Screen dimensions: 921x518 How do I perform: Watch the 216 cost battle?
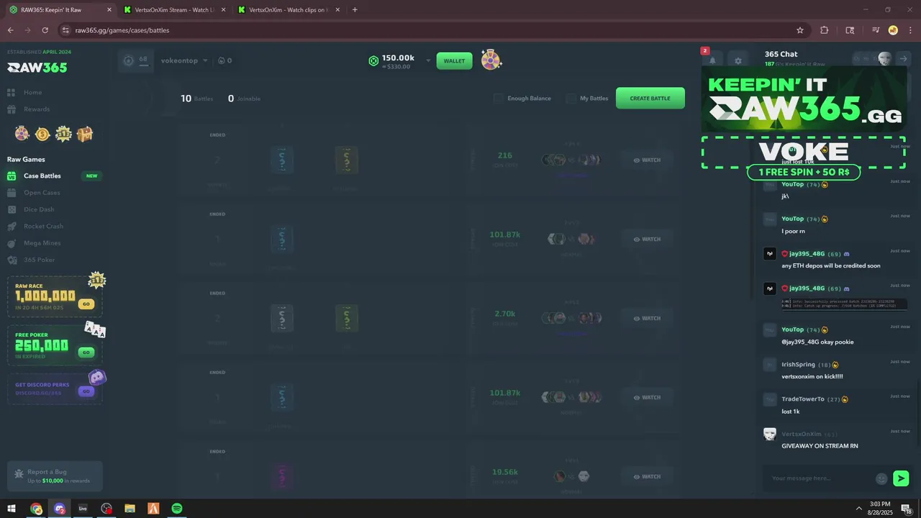tap(647, 160)
